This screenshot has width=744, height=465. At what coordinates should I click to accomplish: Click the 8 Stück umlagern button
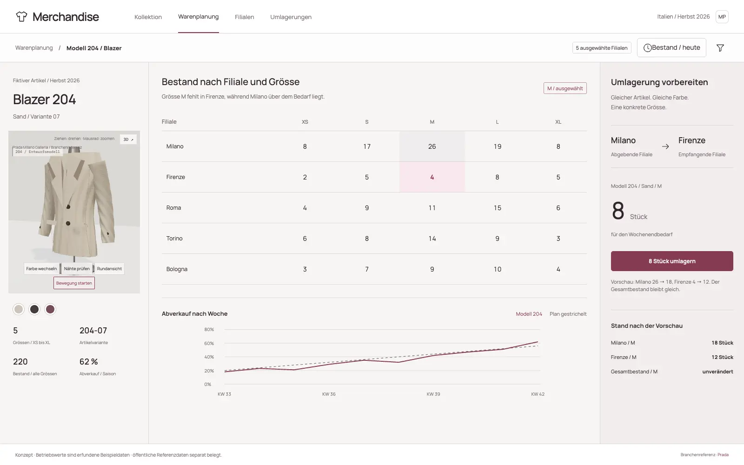click(672, 261)
